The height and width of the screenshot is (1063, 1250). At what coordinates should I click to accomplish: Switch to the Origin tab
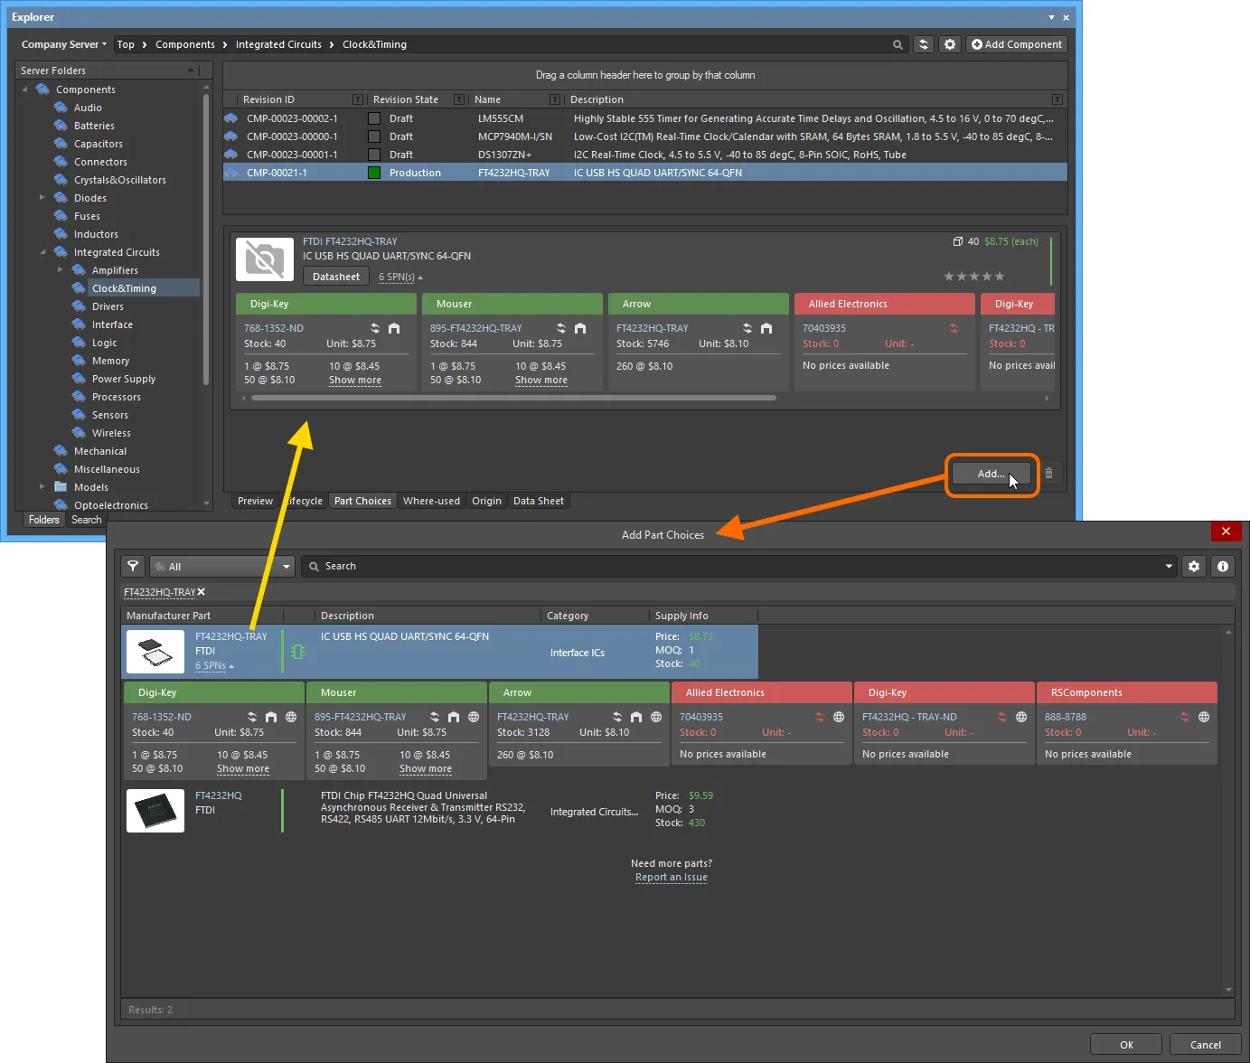click(486, 501)
